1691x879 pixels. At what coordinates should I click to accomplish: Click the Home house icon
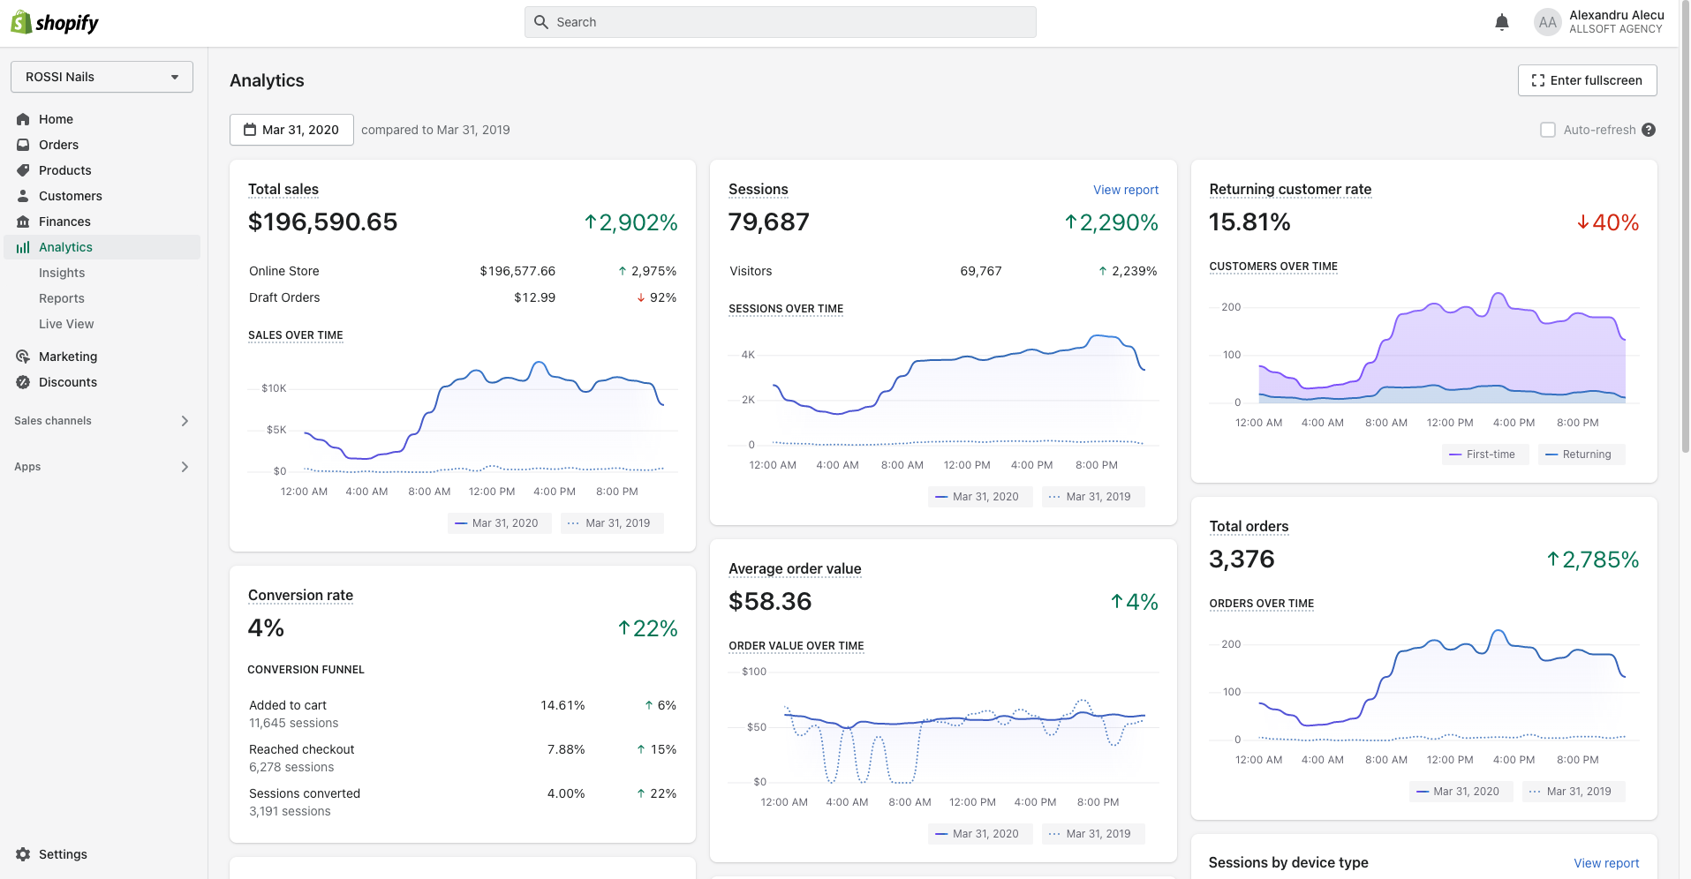(23, 119)
